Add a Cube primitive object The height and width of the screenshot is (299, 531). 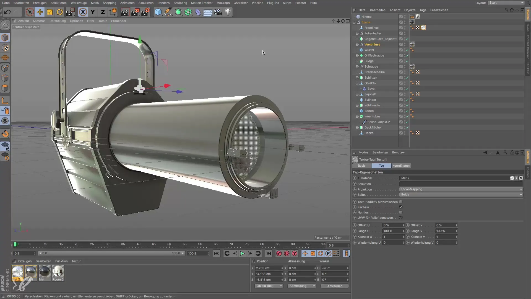point(158,12)
